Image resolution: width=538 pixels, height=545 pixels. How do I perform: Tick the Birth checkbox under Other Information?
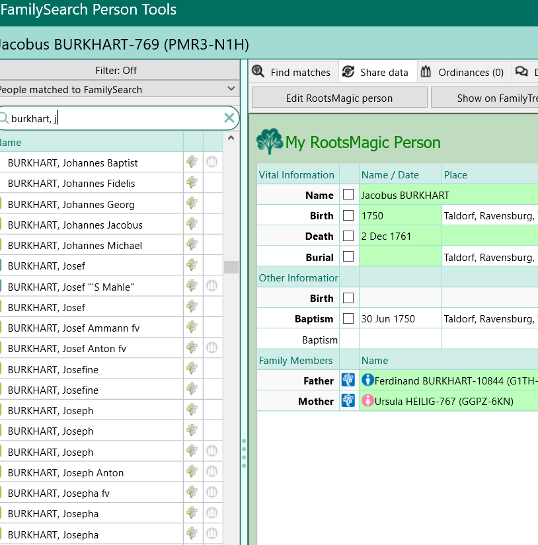(x=348, y=298)
